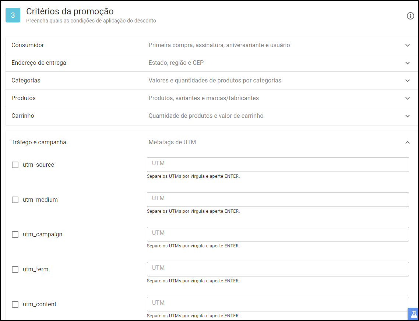Focus the UTM field for utm_medium
The height and width of the screenshot is (321, 419).
(x=278, y=200)
